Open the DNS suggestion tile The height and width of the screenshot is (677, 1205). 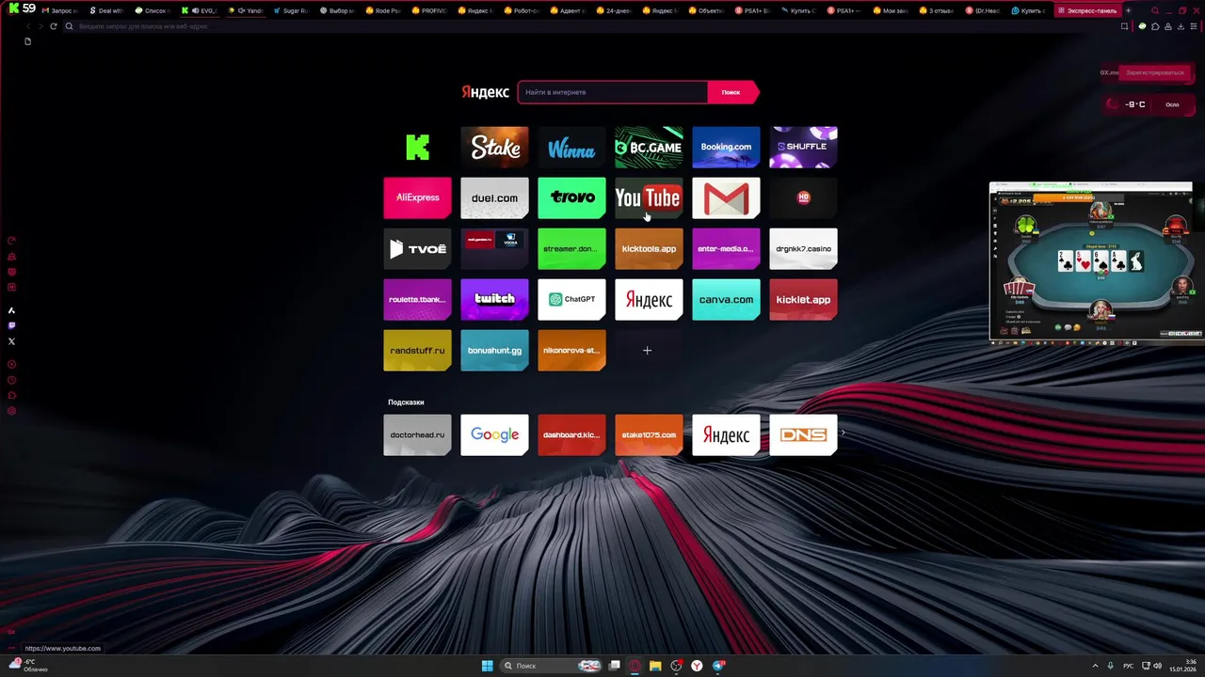point(803,435)
